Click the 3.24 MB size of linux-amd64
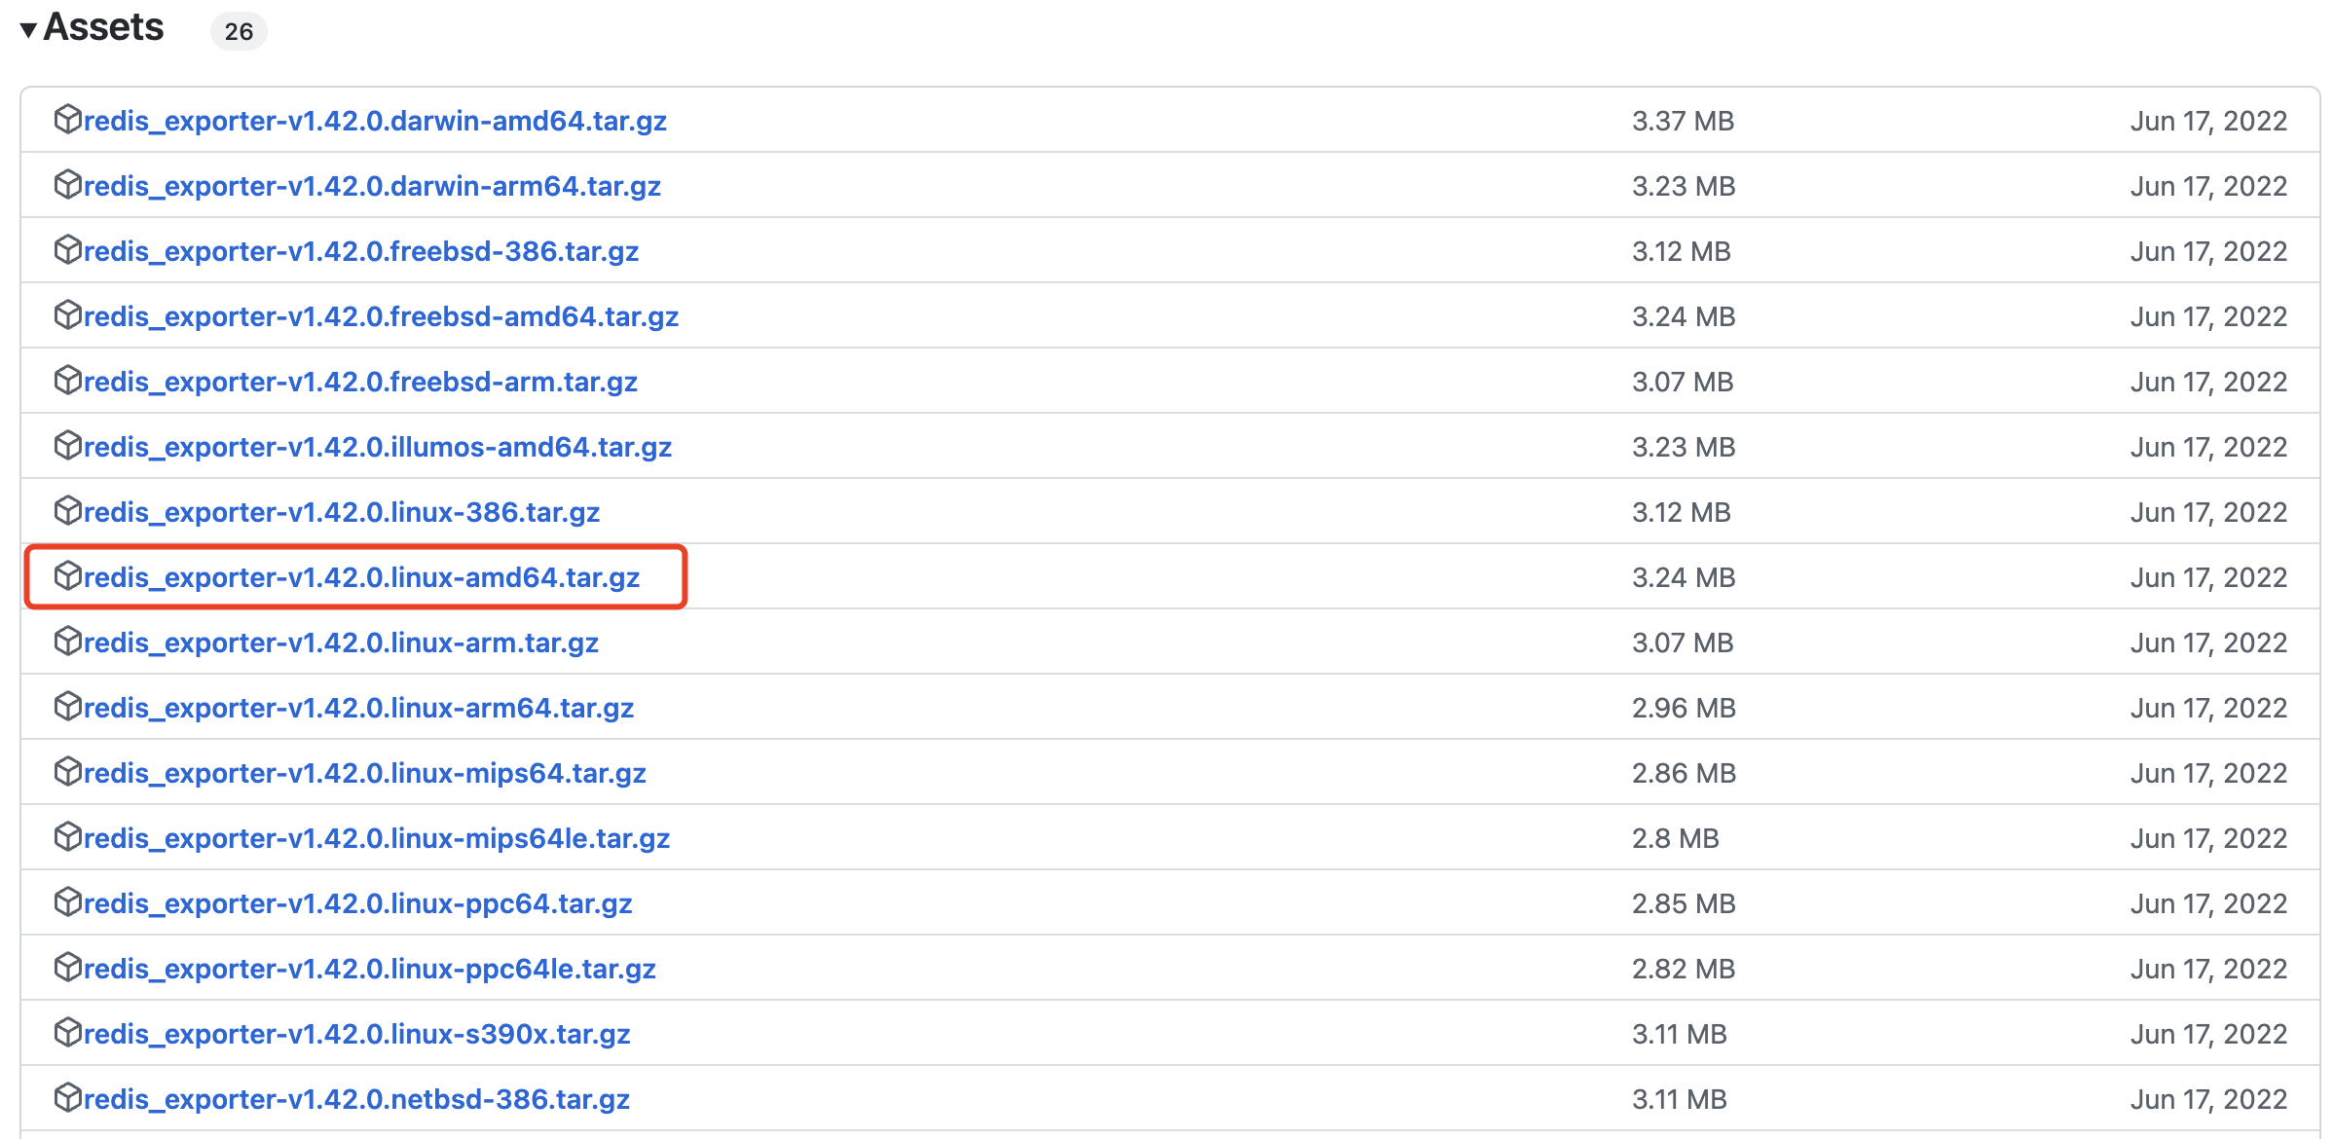2335x1139 pixels. (x=1684, y=577)
